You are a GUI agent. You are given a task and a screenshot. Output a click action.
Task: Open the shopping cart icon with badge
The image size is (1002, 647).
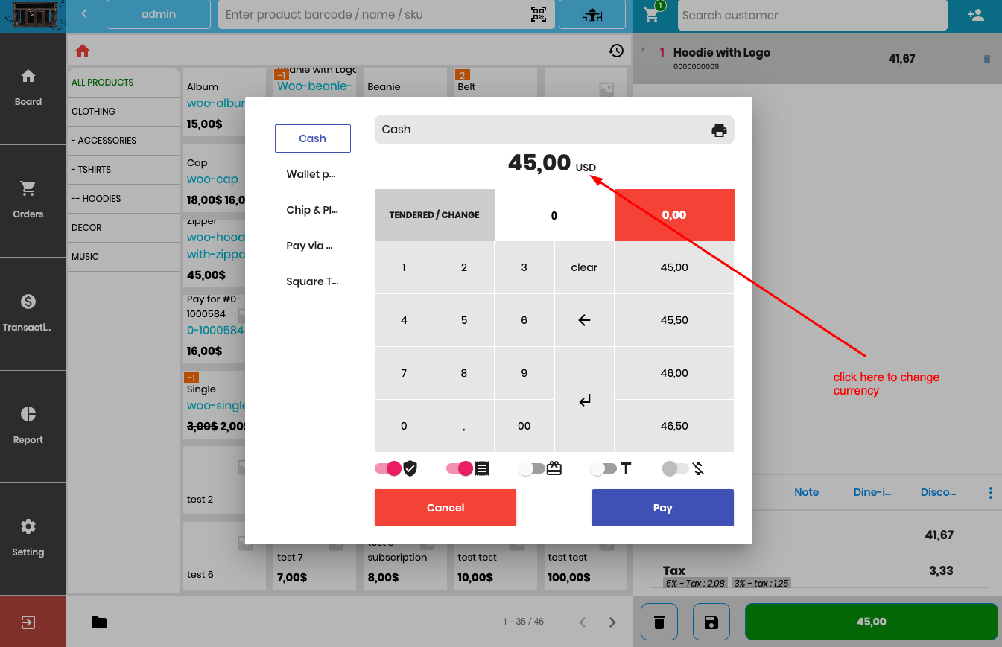pyautogui.click(x=653, y=13)
